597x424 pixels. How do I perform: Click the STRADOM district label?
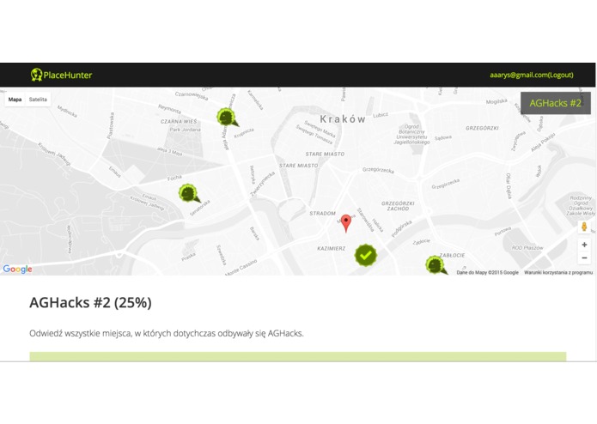(x=322, y=214)
